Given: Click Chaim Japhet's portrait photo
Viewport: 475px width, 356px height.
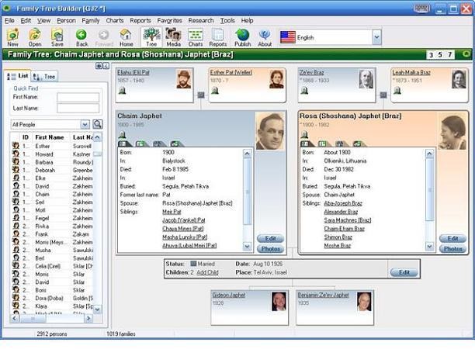Looking at the screenshot, I should coord(270,131).
